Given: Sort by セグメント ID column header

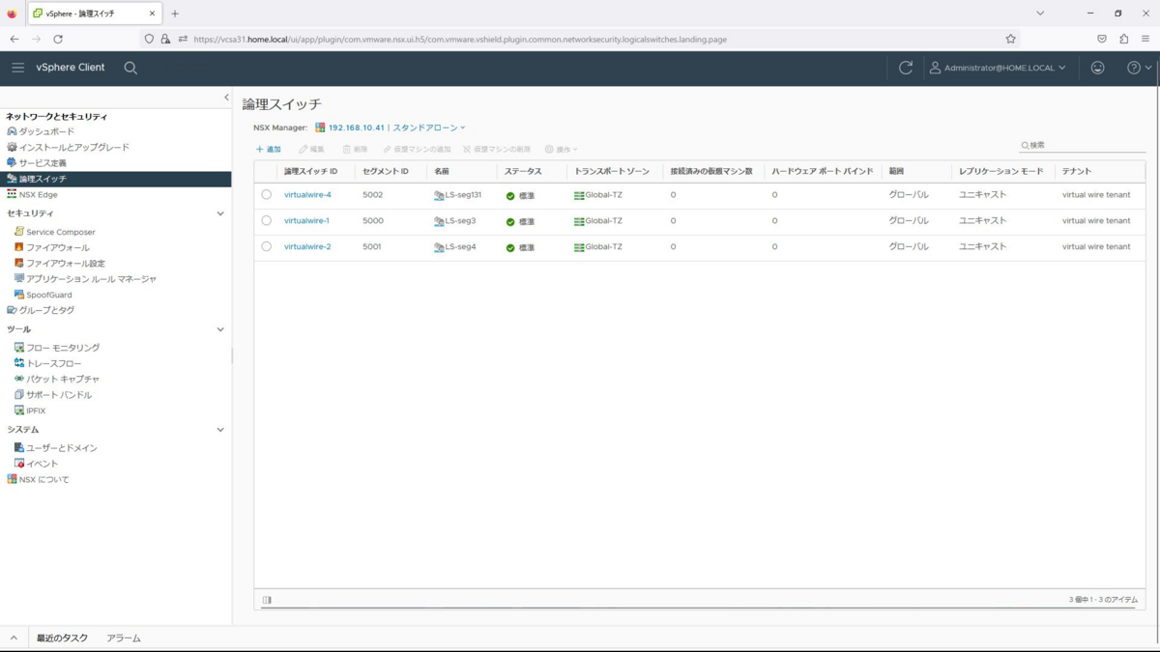Looking at the screenshot, I should [386, 171].
